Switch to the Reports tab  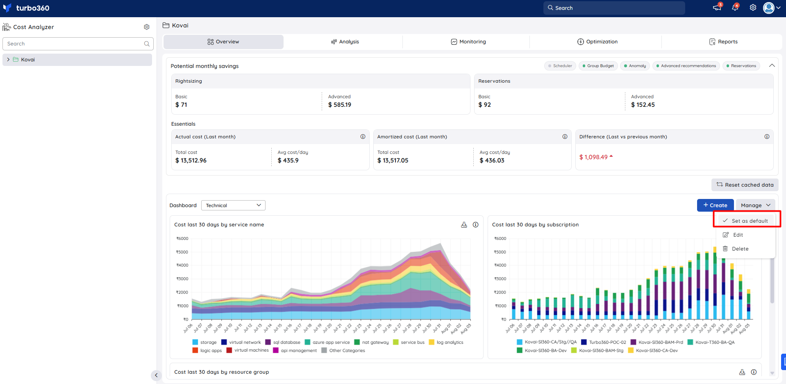click(x=723, y=42)
